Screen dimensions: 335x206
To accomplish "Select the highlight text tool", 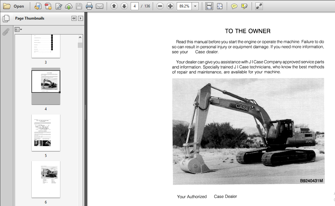I will (x=244, y=6).
